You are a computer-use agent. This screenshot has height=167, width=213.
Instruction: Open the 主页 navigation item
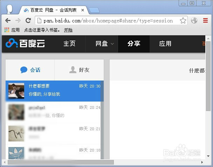click(69, 44)
